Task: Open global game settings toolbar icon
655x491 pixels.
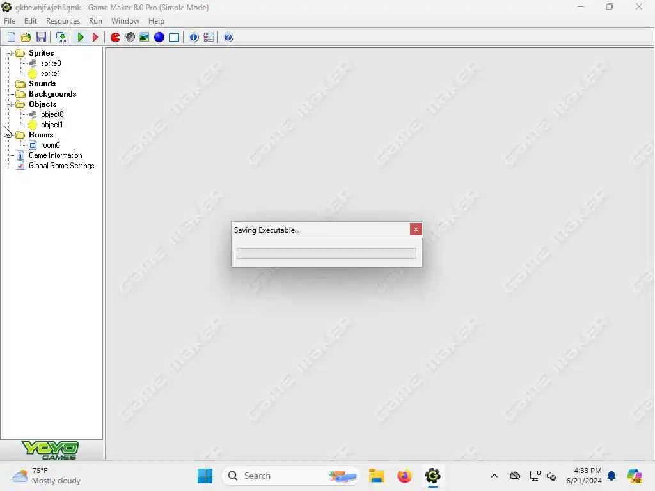Action: [209, 37]
